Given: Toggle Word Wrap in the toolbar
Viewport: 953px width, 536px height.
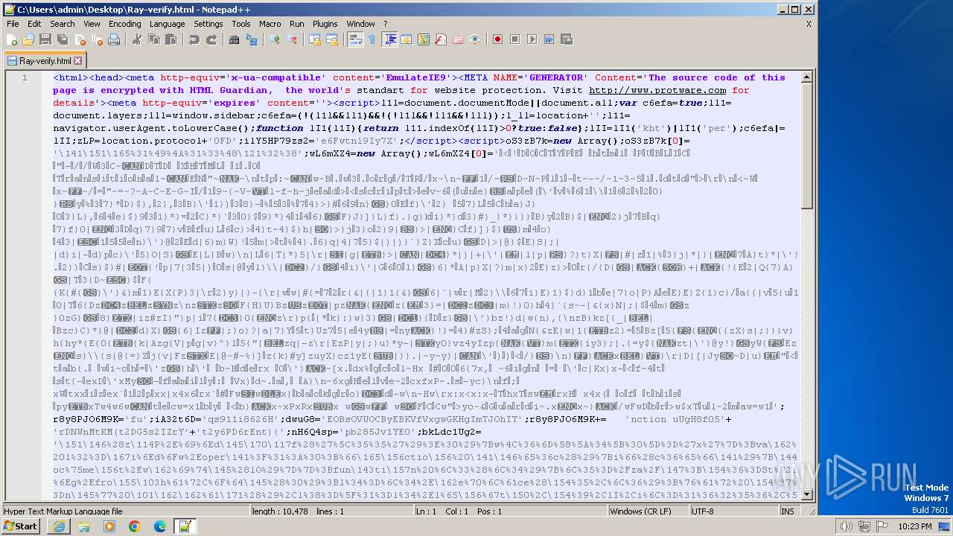Looking at the screenshot, I should tap(355, 39).
